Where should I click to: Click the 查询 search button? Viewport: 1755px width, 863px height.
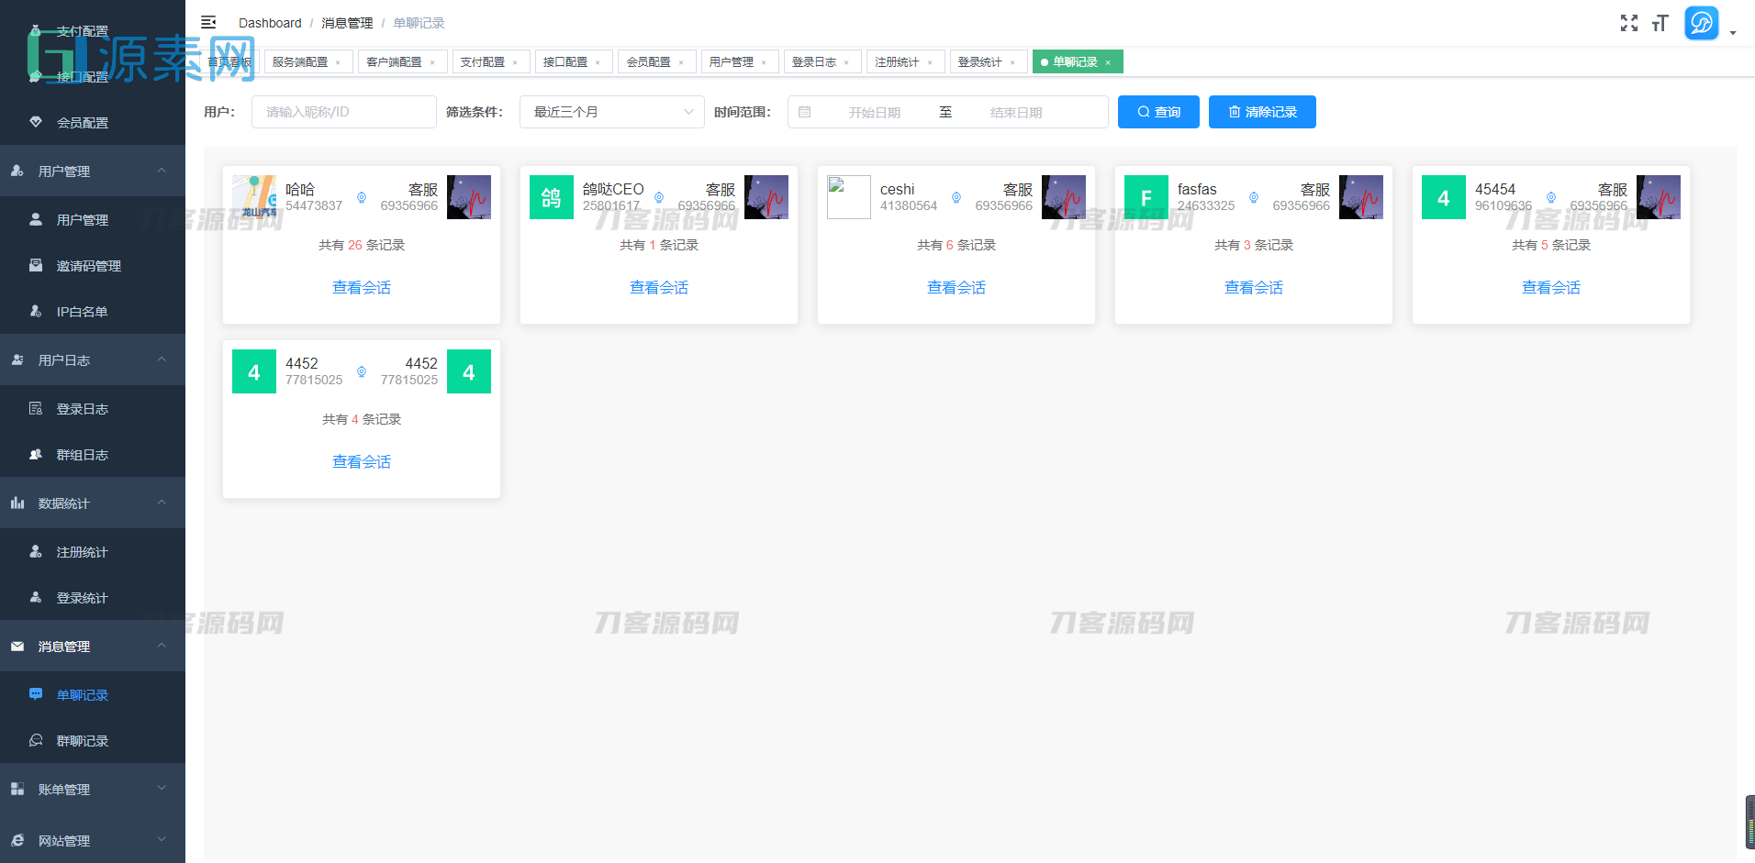click(1158, 111)
